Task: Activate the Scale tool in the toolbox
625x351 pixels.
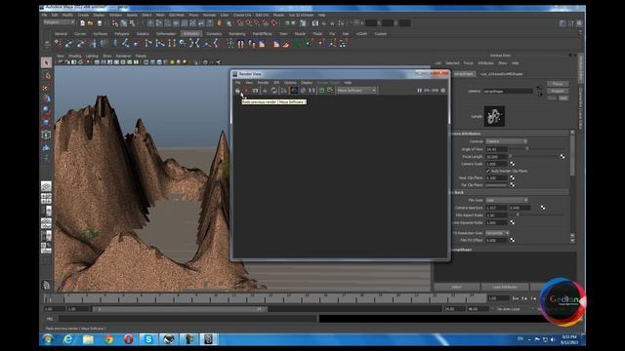Action: click(46, 122)
